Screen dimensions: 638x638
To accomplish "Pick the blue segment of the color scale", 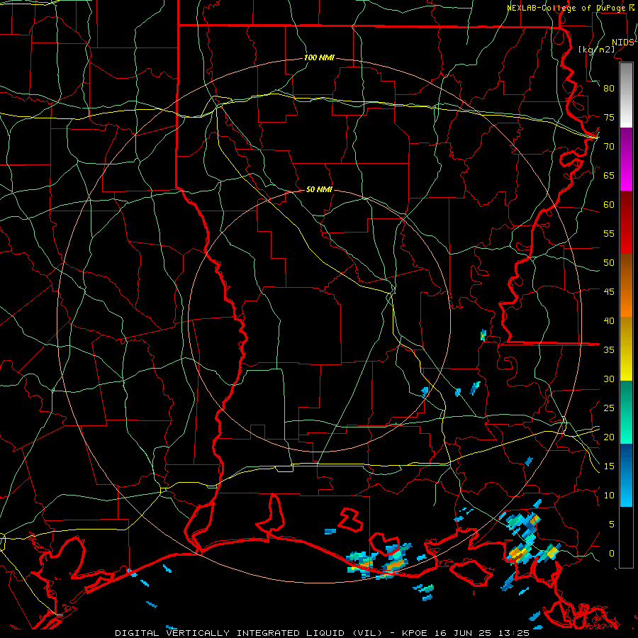I will 626,475.
